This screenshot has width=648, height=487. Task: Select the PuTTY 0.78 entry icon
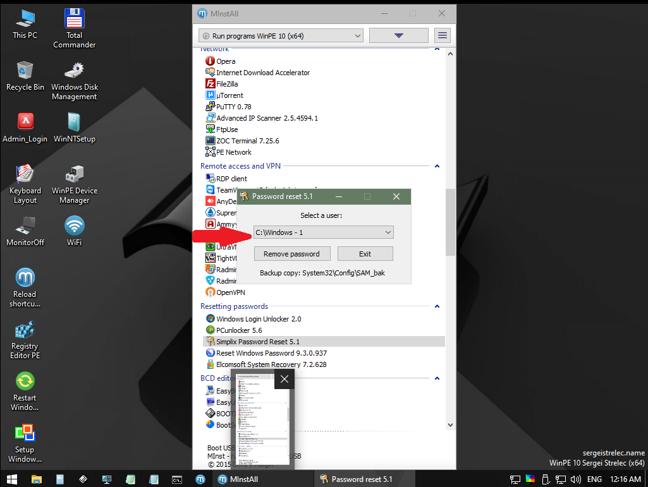click(x=210, y=107)
